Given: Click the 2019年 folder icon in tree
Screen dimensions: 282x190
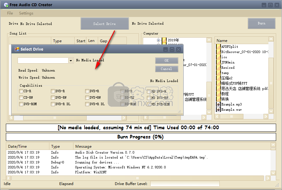Looking at the screenshot, I should click(x=164, y=40).
